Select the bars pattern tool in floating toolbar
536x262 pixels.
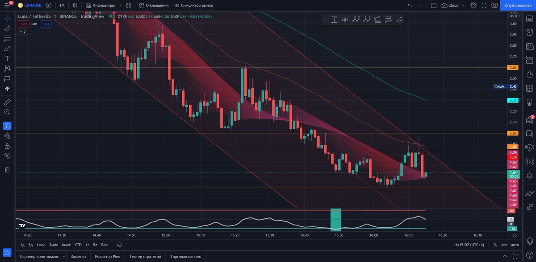coord(345,19)
